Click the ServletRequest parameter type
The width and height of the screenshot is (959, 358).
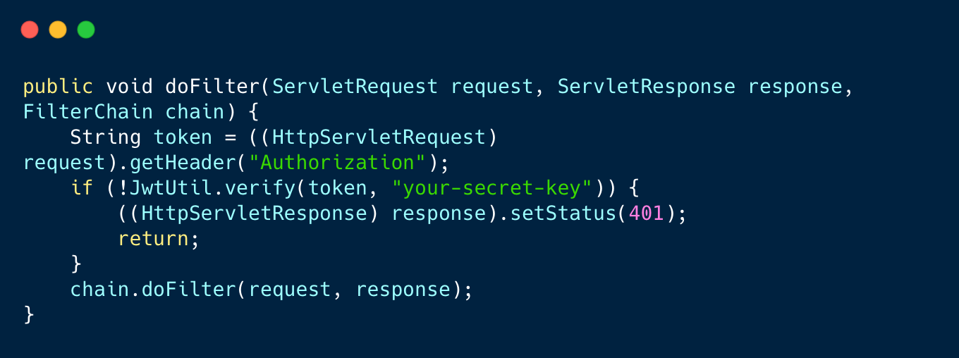pos(355,87)
